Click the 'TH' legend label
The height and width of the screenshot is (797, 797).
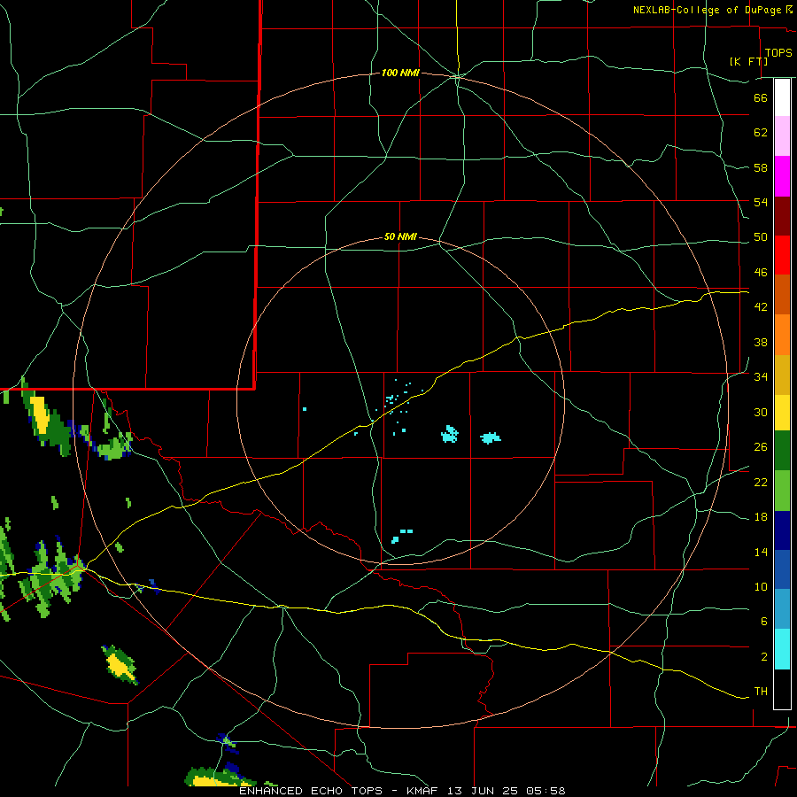(761, 692)
